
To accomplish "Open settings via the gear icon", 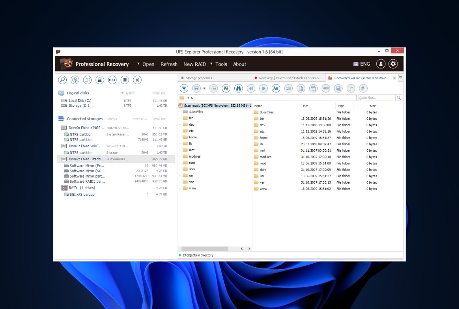I will coord(393,64).
